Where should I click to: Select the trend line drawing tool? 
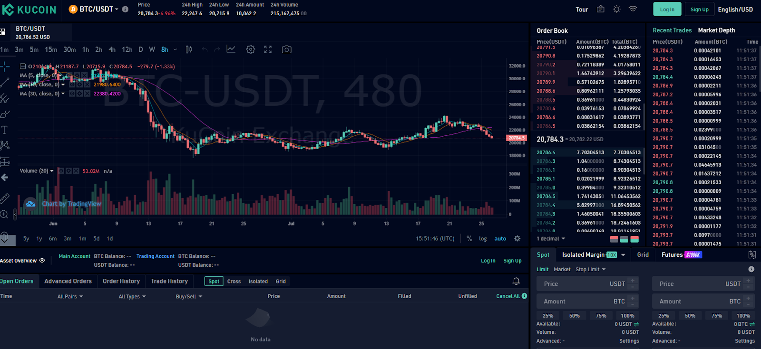pos(5,83)
